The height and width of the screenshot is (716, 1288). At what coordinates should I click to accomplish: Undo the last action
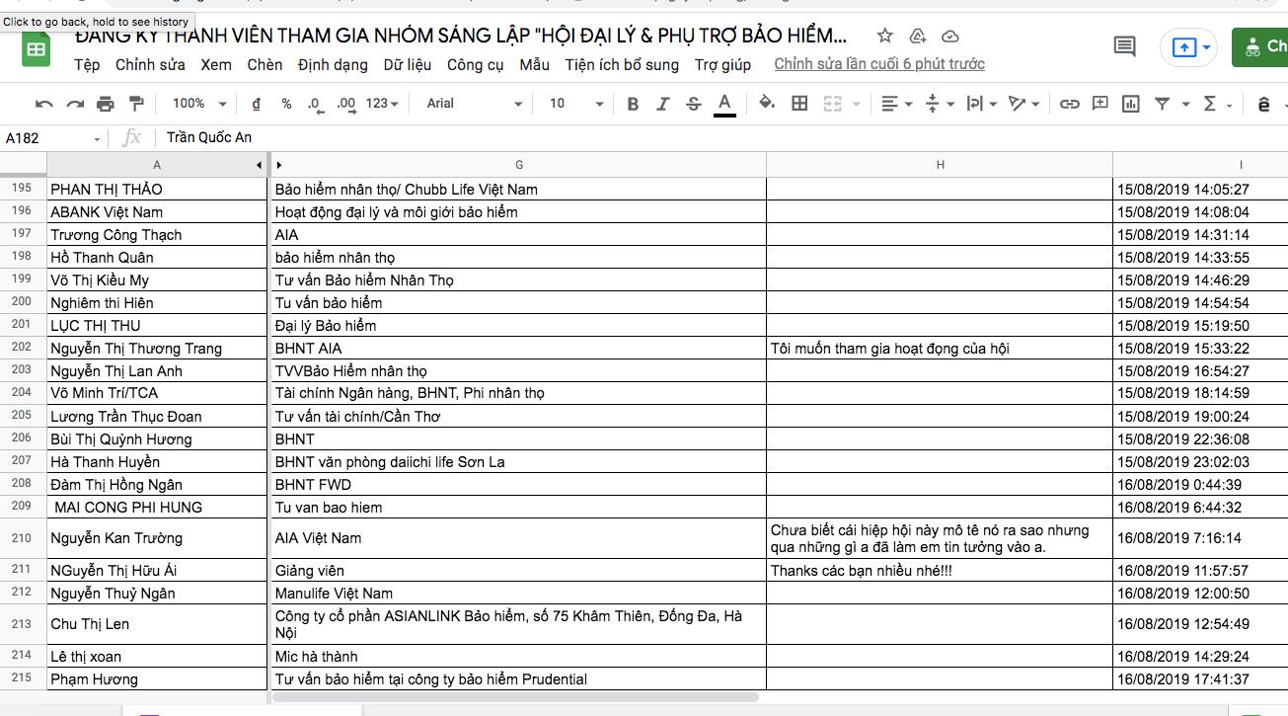(x=43, y=104)
